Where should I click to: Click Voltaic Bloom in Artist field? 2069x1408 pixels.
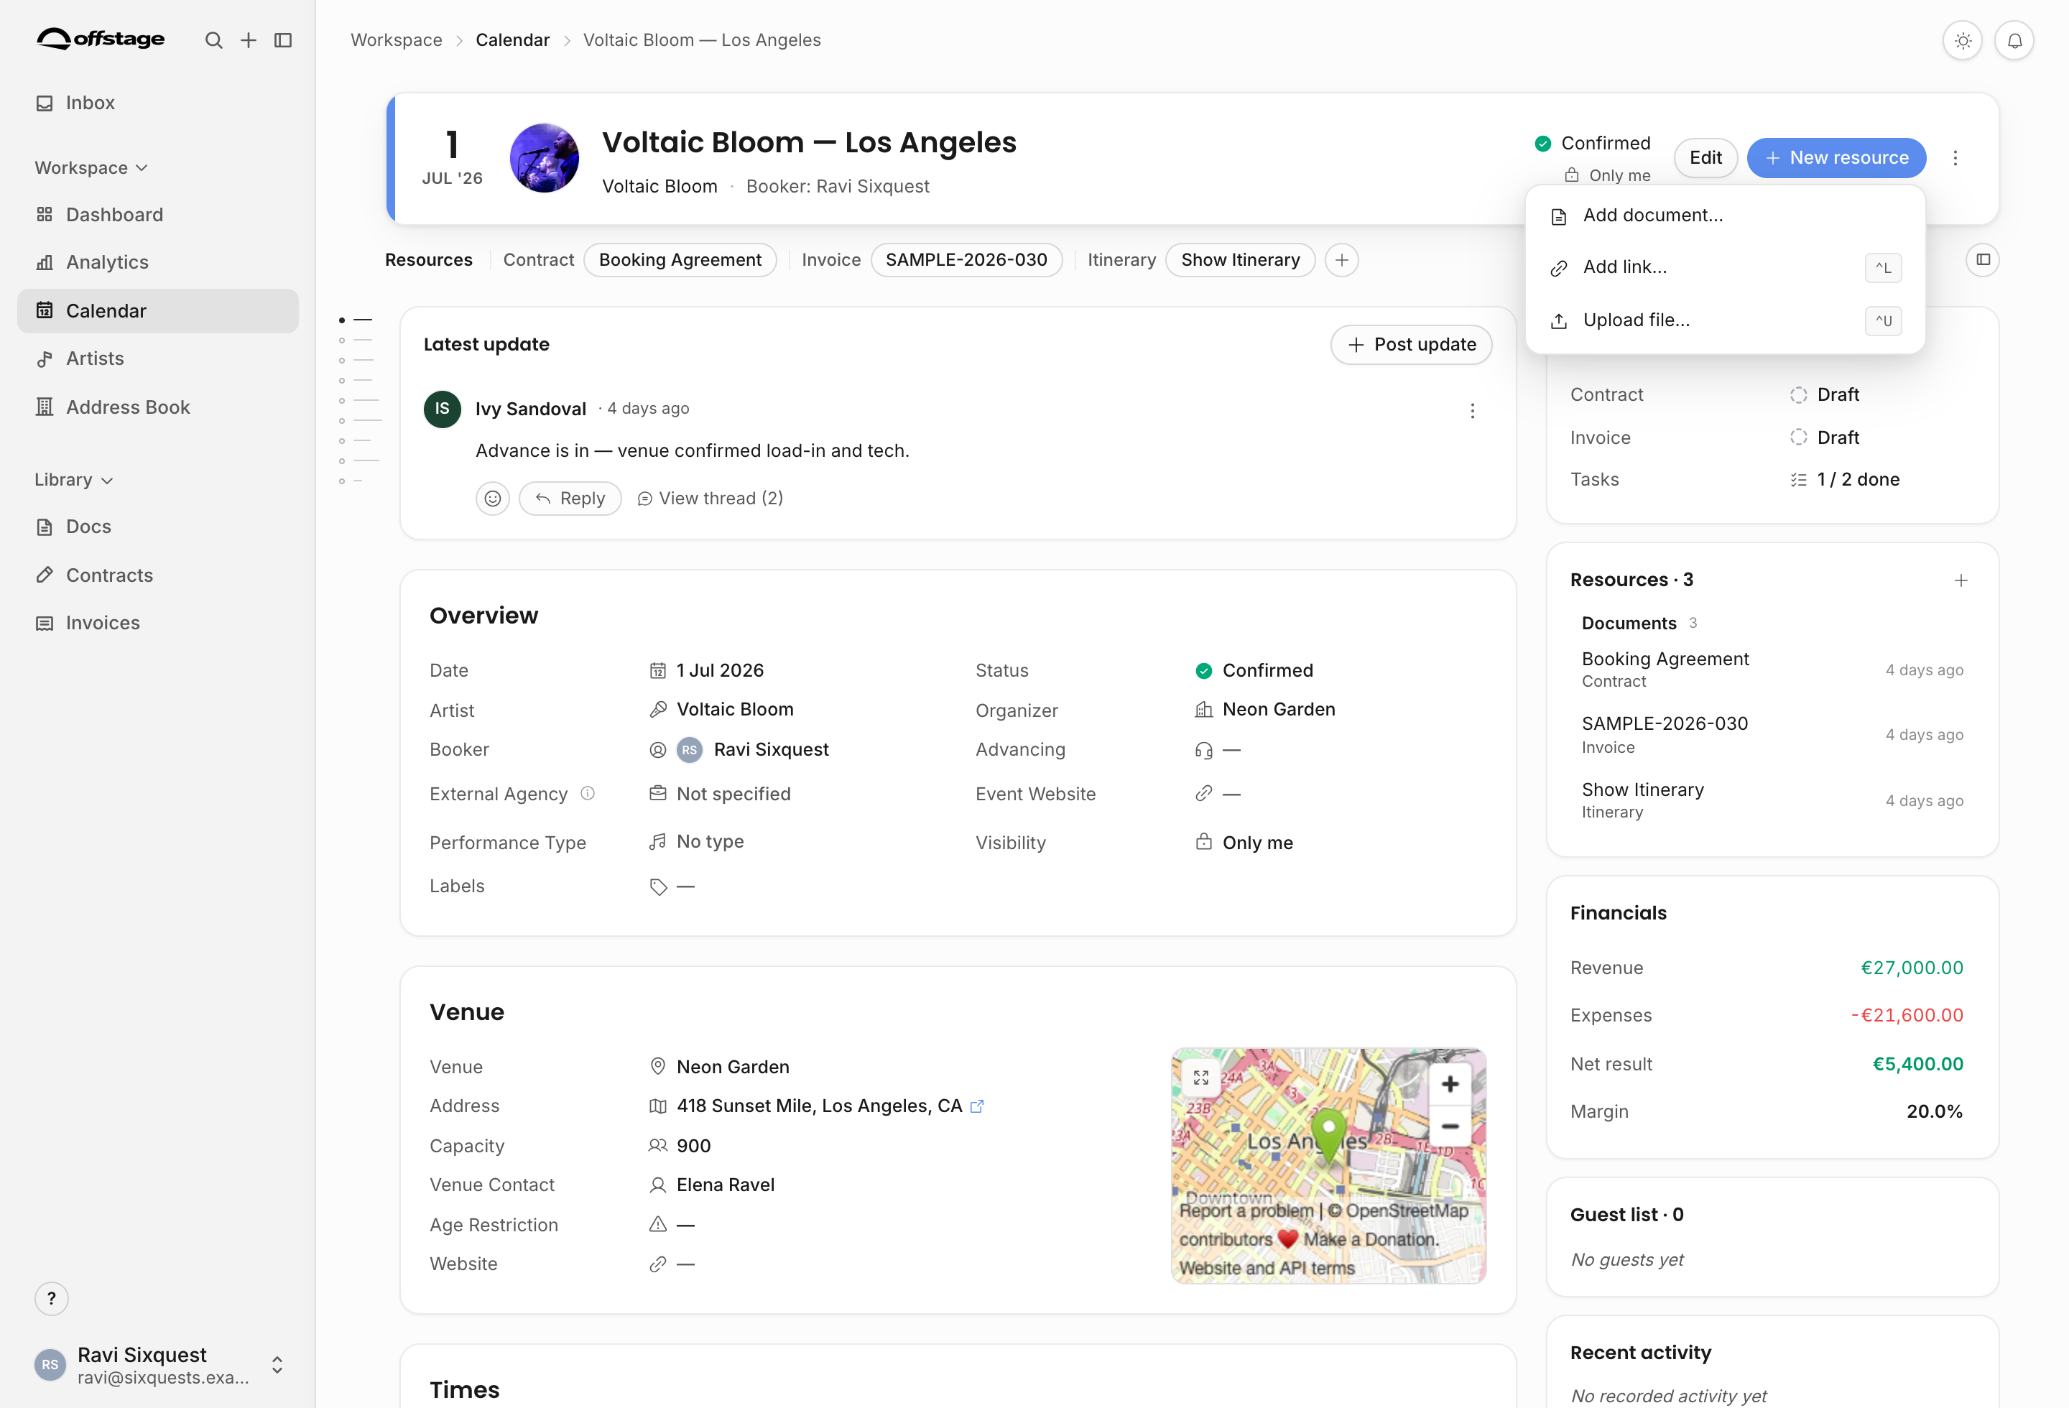(734, 709)
